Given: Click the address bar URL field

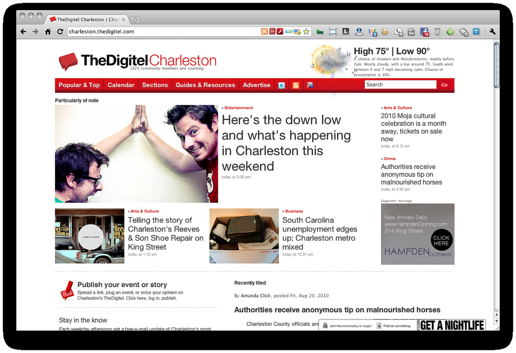Looking at the screenshot, I should pyautogui.click(x=164, y=32).
